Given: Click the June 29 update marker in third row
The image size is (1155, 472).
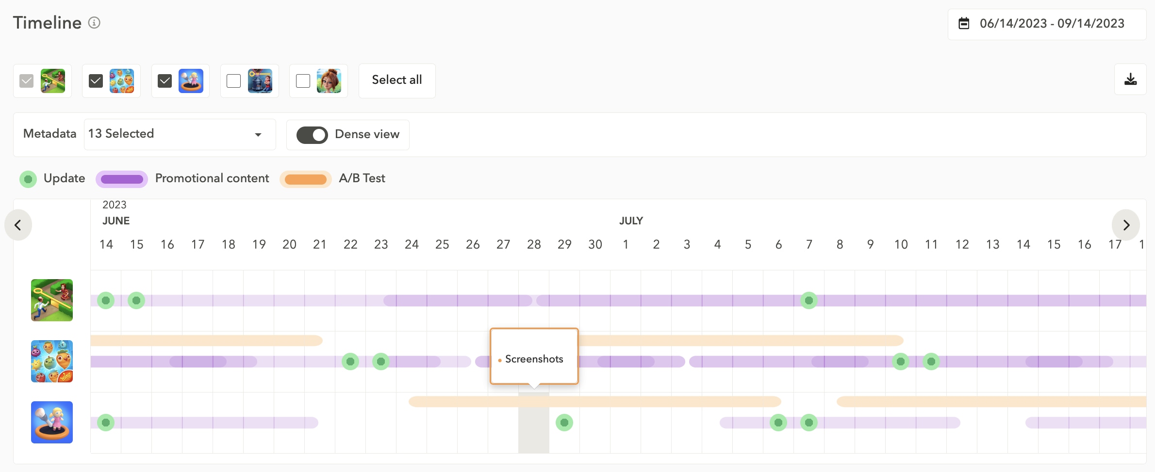Looking at the screenshot, I should tap(564, 423).
